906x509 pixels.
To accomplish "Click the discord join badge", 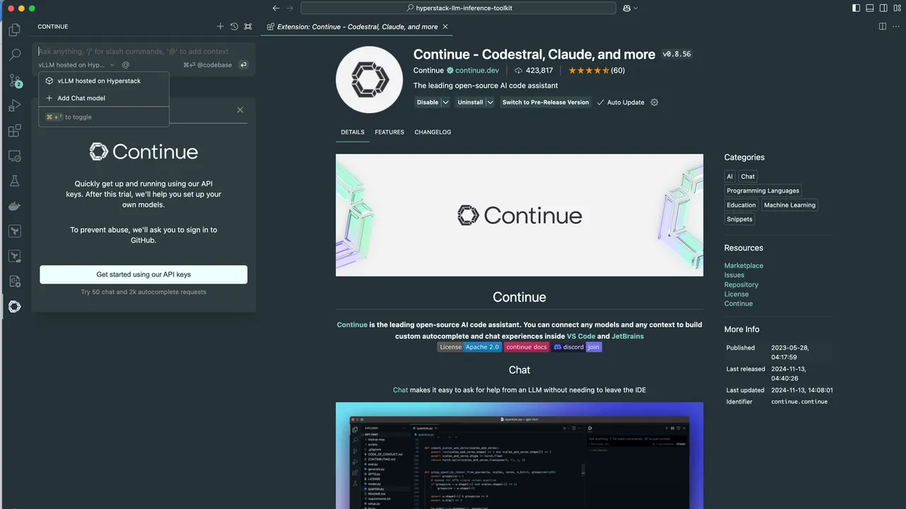I will [577, 347].
